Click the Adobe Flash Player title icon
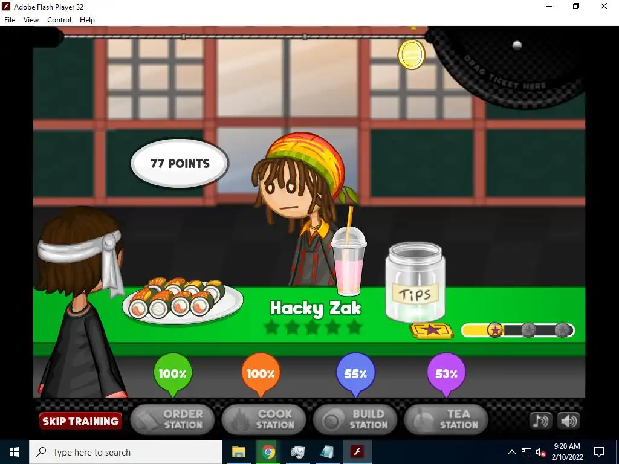The width and height of the screenshot is (619, 464). click(6, 7)
